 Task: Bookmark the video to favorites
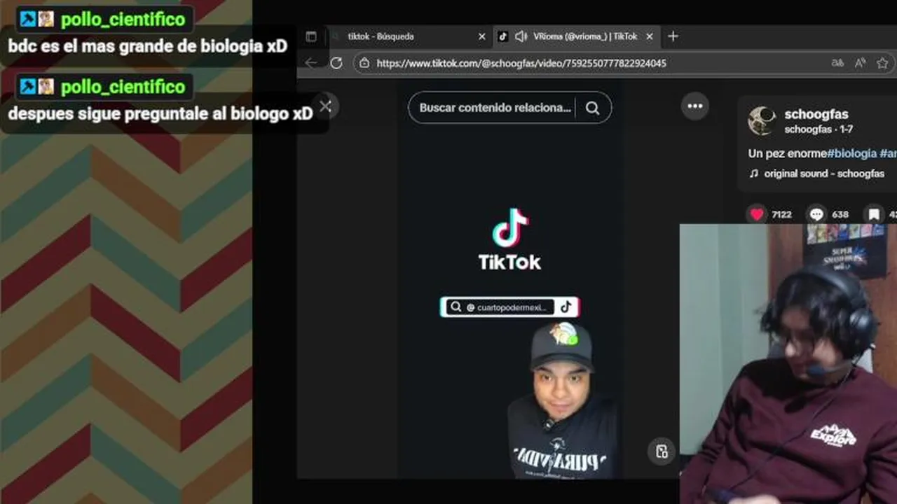point(874,214)
